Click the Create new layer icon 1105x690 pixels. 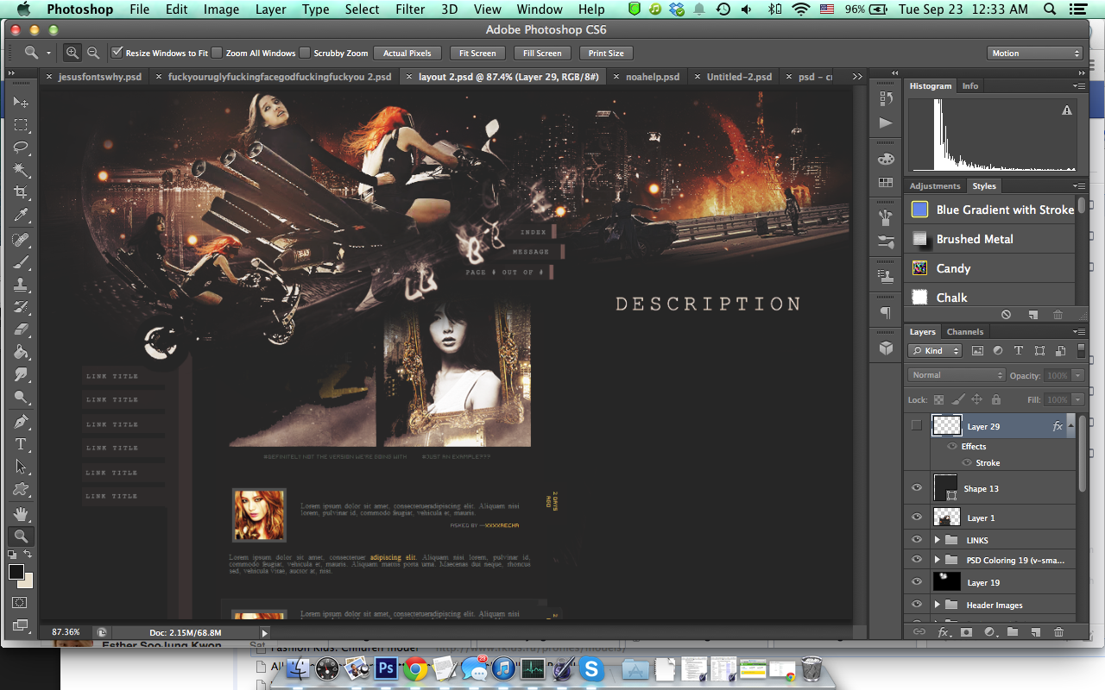[x=1035, y=632]
